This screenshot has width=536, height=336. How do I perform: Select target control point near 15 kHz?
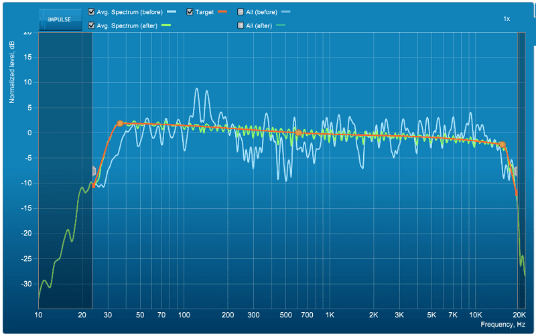(x=502, y=145)
